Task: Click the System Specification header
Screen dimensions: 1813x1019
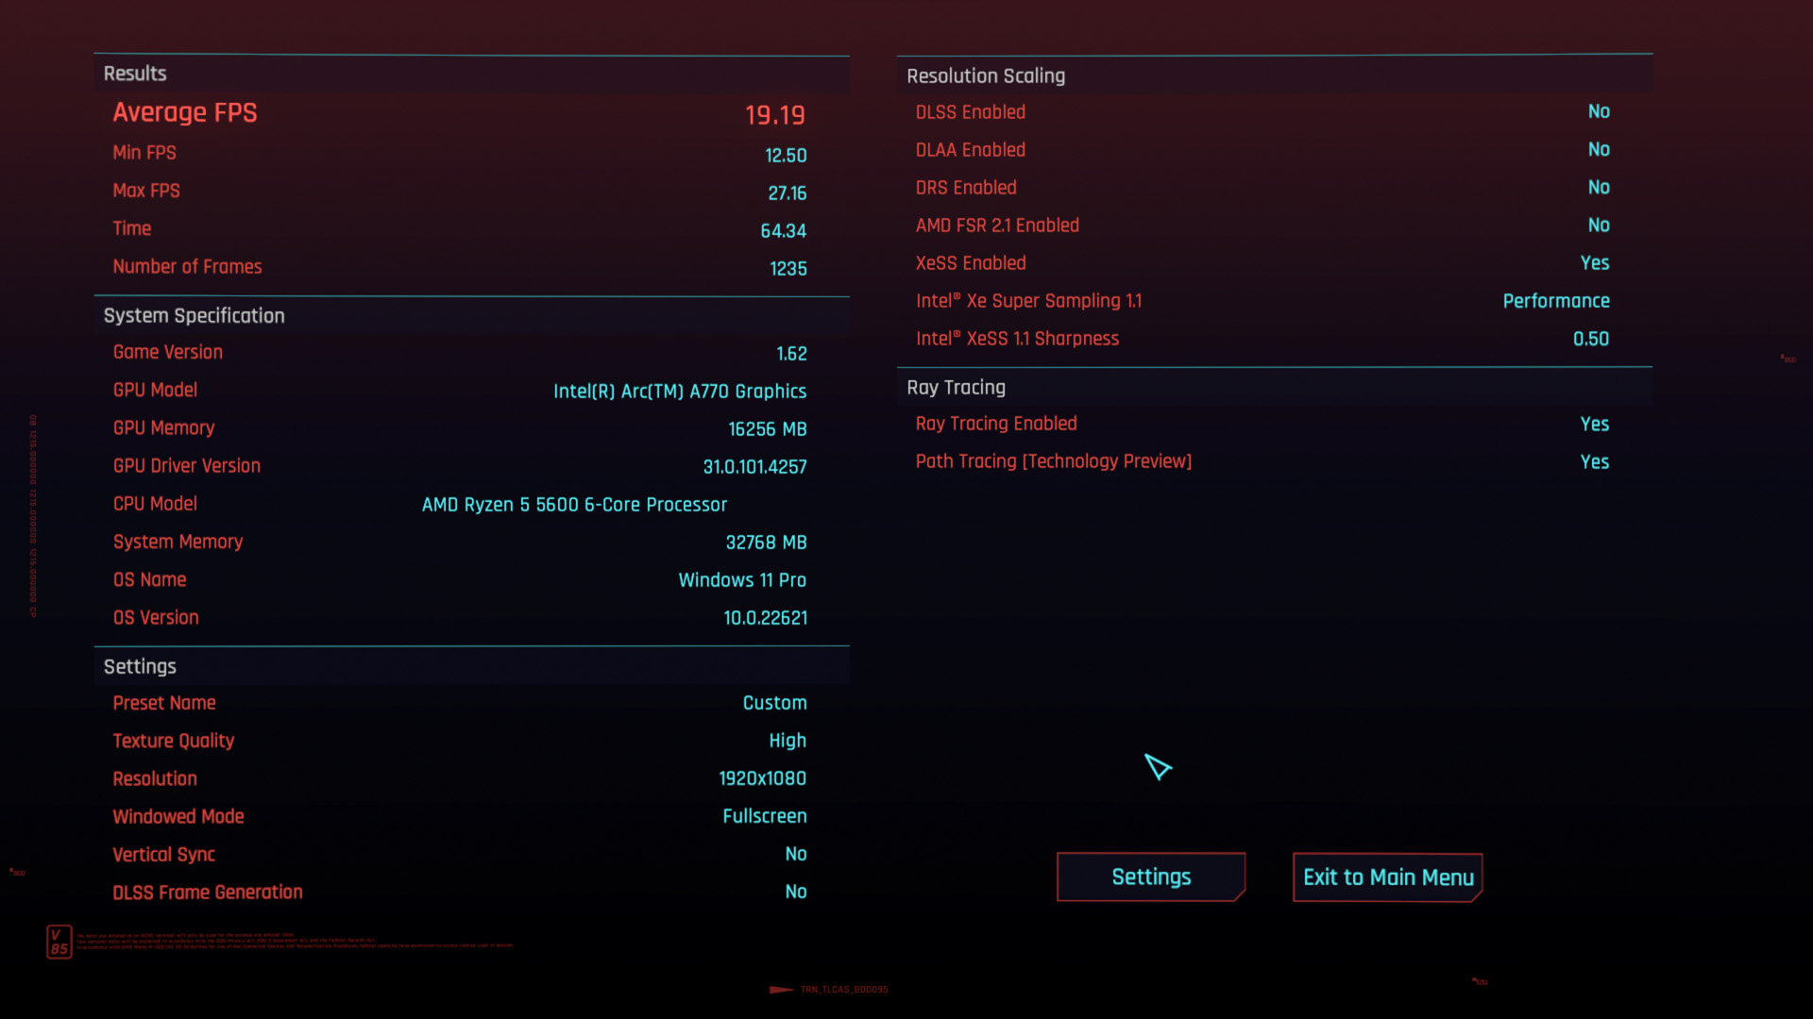Action: tap(194, 316)
